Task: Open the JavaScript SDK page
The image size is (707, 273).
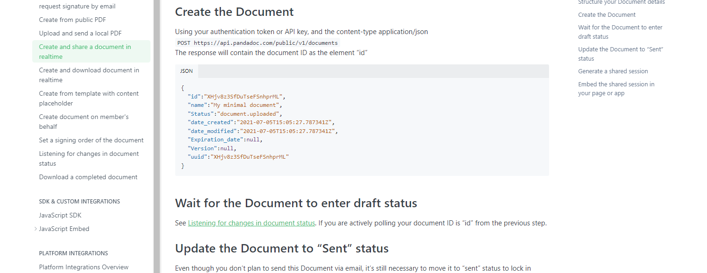Action: click(59, 215)
